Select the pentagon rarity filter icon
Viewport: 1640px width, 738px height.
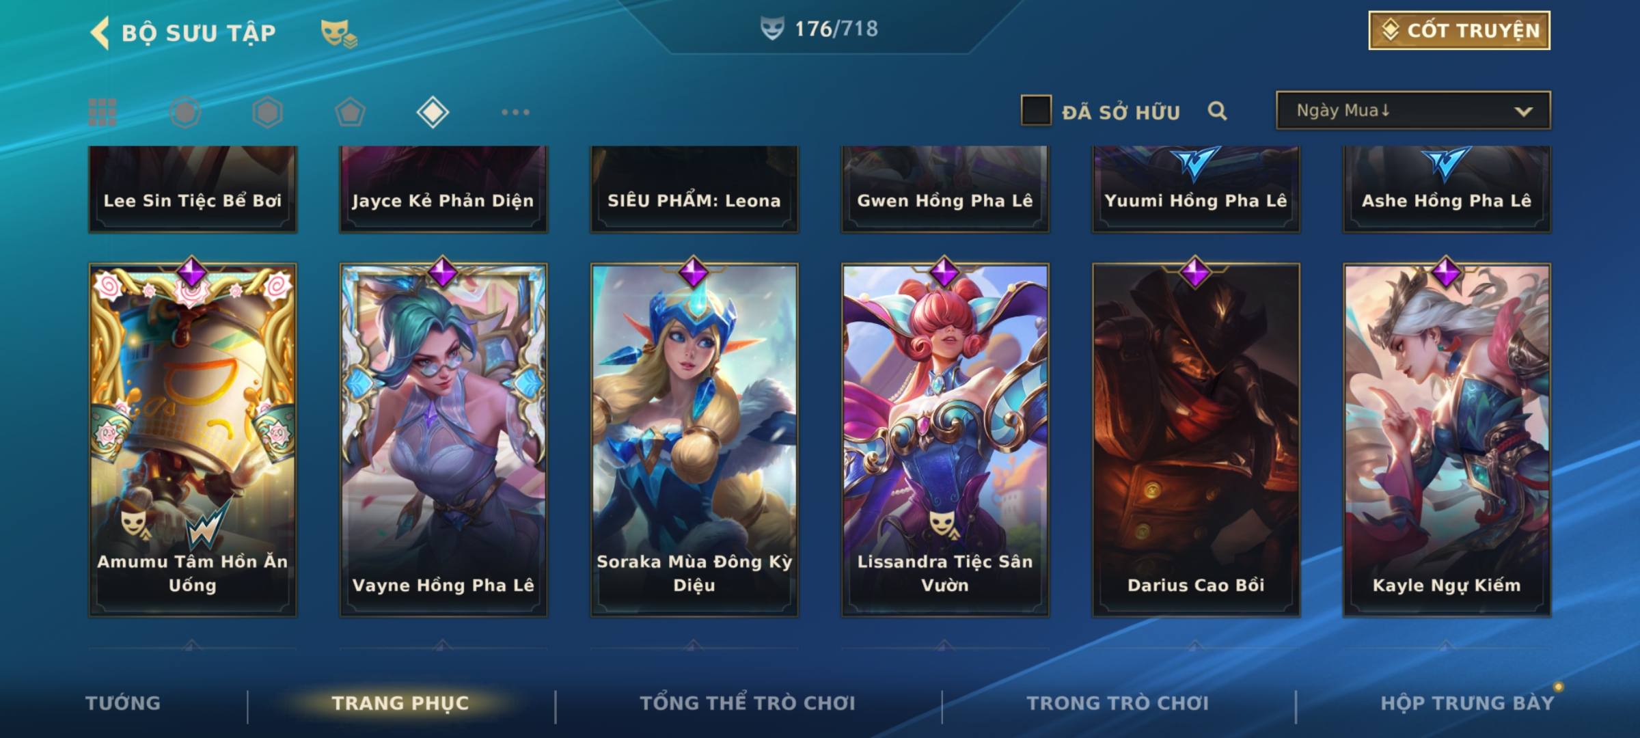[x=350, y=112]
